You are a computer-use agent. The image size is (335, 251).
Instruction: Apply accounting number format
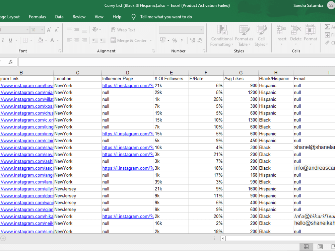coord(163,40)
